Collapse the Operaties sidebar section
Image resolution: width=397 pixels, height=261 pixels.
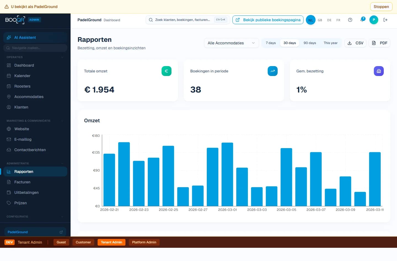pyautogui.click(x=62, y=57)
